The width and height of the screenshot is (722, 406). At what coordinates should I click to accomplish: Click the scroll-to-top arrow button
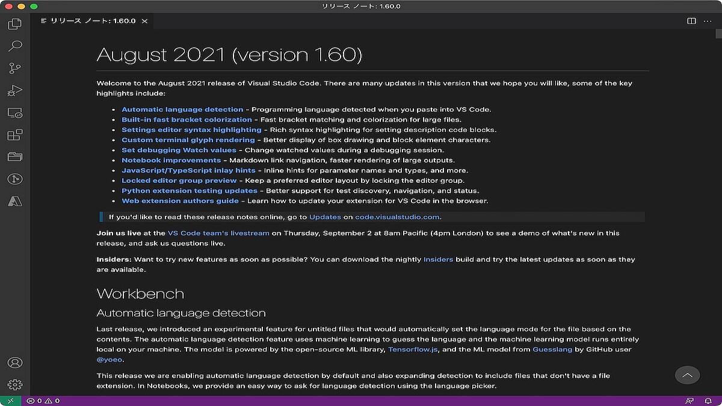point(687,375)
